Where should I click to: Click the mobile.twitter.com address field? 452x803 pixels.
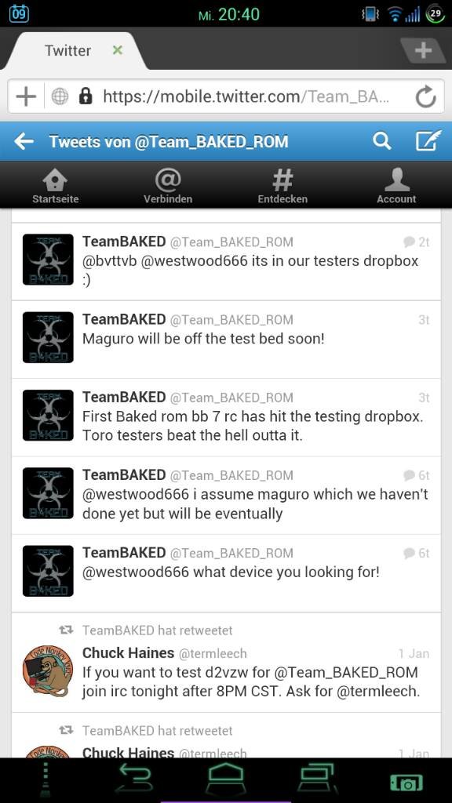pyautogui.click(x=246, y=96)
